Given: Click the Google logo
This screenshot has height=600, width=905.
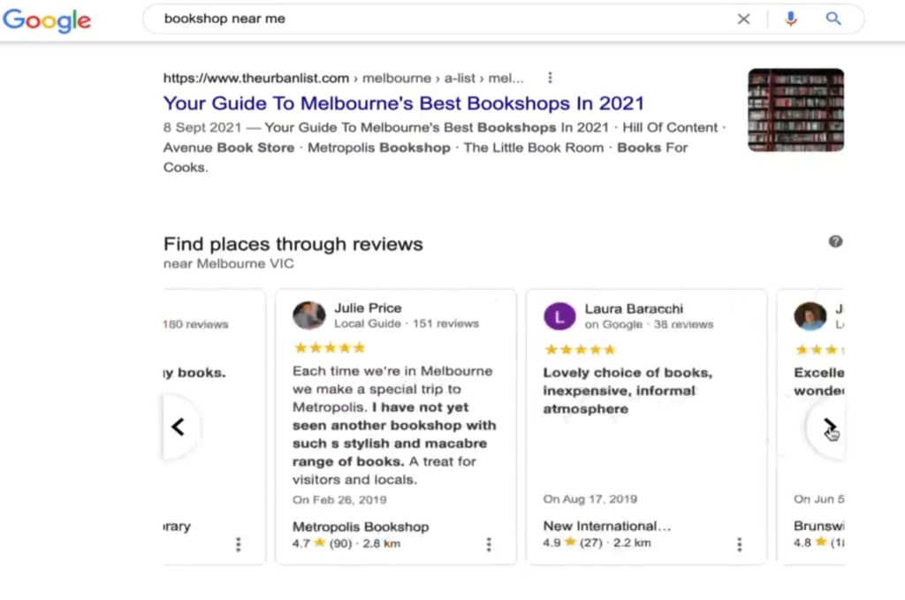Looking at the screenshot, I should pos(47,20).
